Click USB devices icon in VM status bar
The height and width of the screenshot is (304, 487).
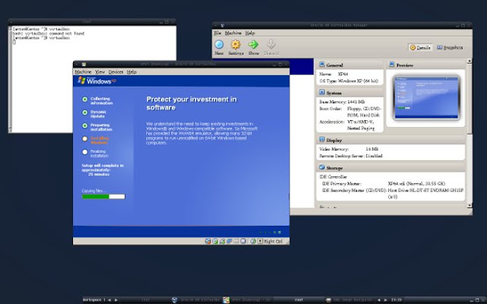[222, 241]
